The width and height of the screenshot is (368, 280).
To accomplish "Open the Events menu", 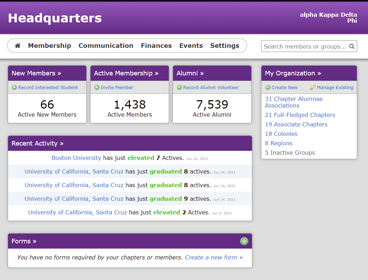I will click(191, 45).
